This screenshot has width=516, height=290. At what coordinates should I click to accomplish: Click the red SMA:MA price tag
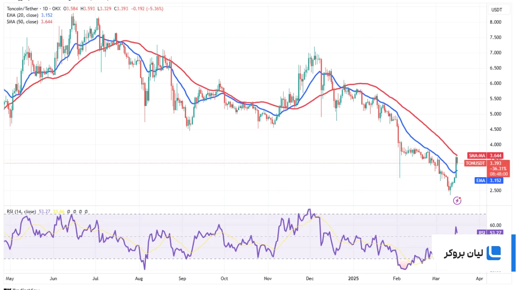pyautogui.click(x=485, y=155)
